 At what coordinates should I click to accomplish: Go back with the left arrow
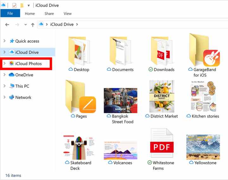pyautogui.click(x=7, y=25)
